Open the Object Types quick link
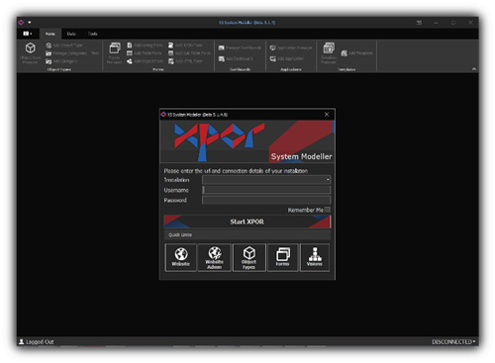The height and width of the screenshot is (363, 495). click(249, 257)
